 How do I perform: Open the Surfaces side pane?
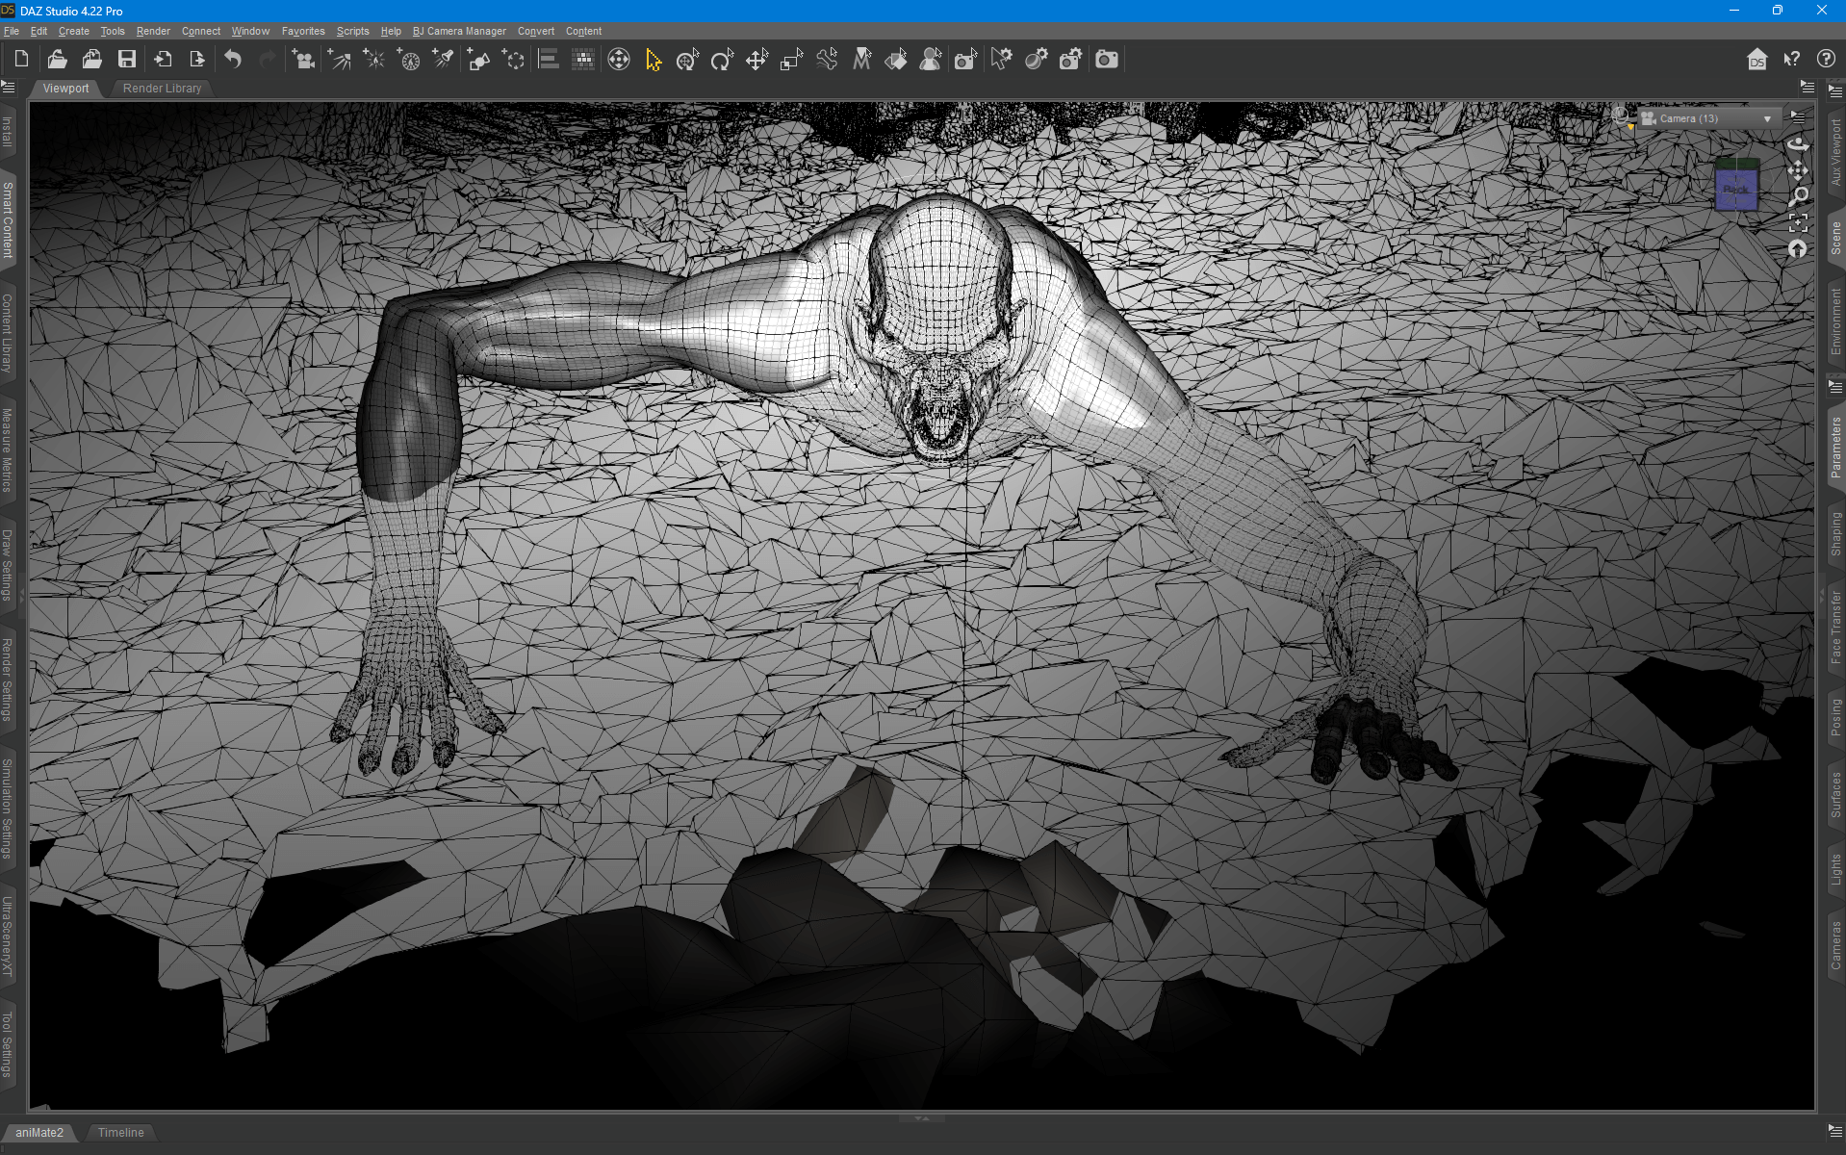[1835, 795]
